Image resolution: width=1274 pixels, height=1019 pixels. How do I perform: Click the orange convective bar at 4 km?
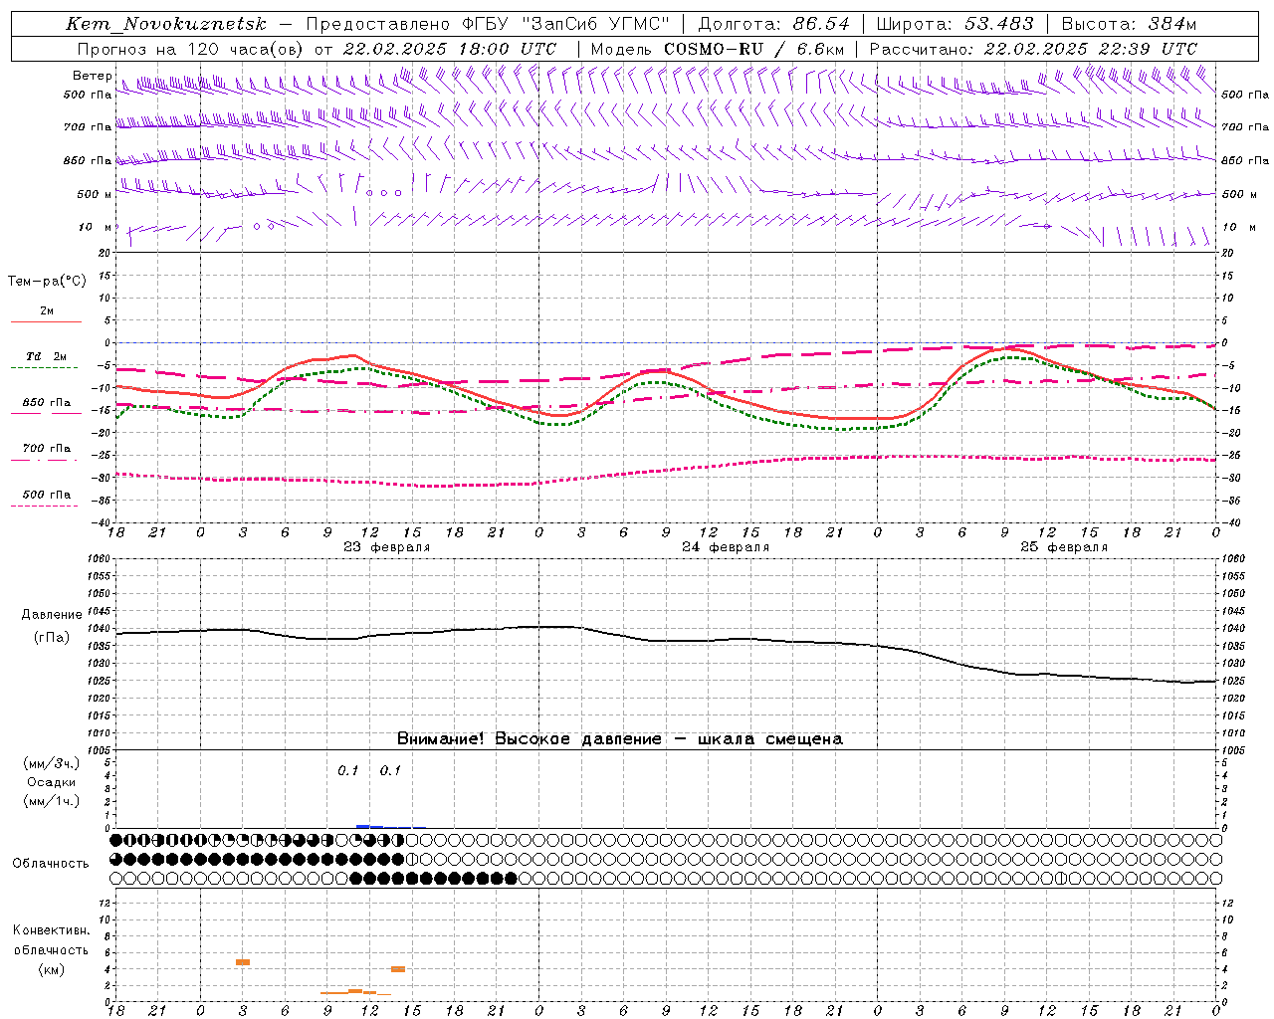point(398,969)
